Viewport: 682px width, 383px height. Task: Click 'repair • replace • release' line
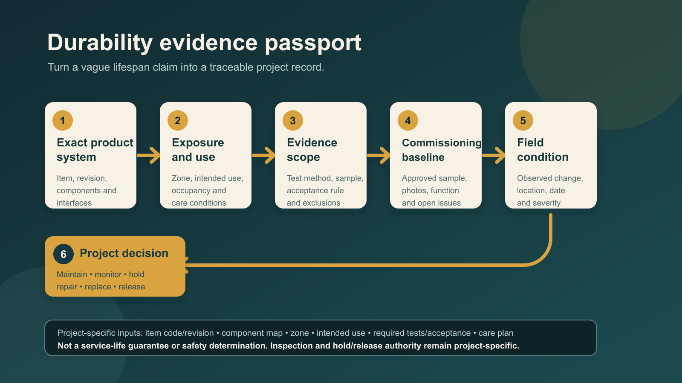(101, 287)
